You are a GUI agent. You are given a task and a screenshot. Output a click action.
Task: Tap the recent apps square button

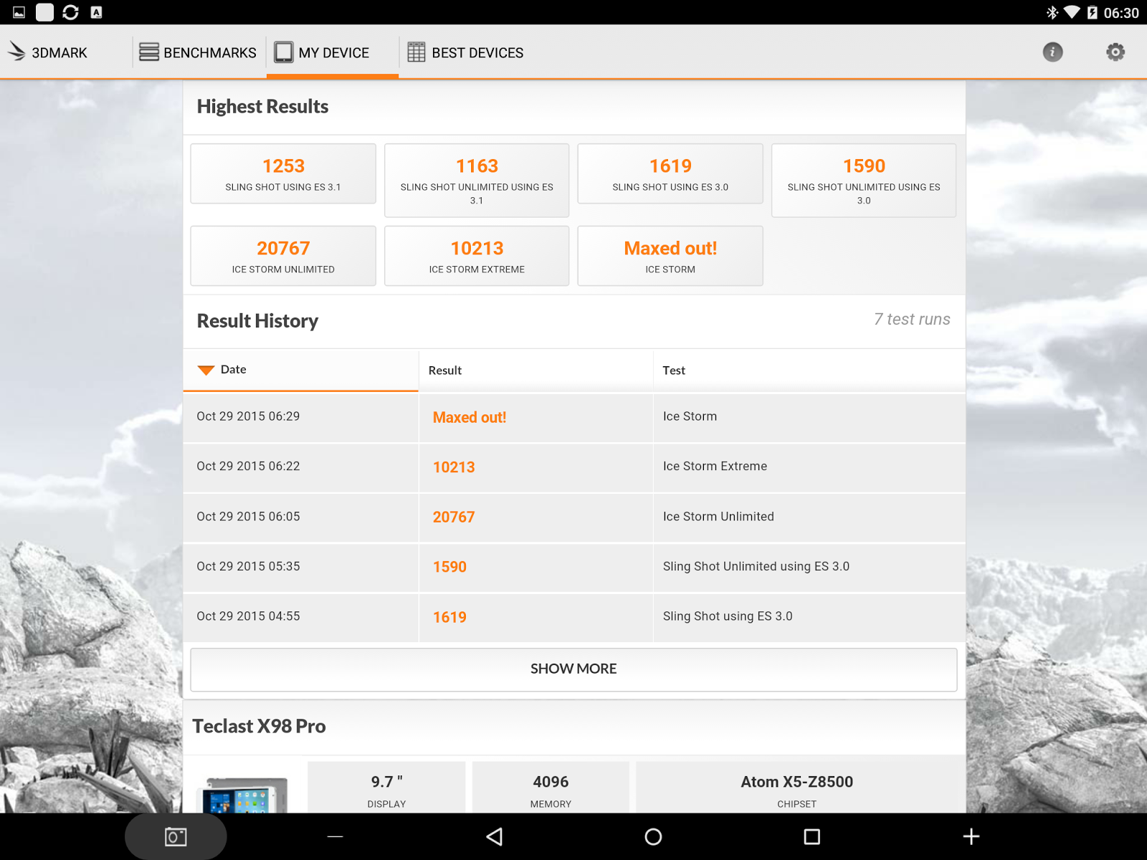[812, 836]
